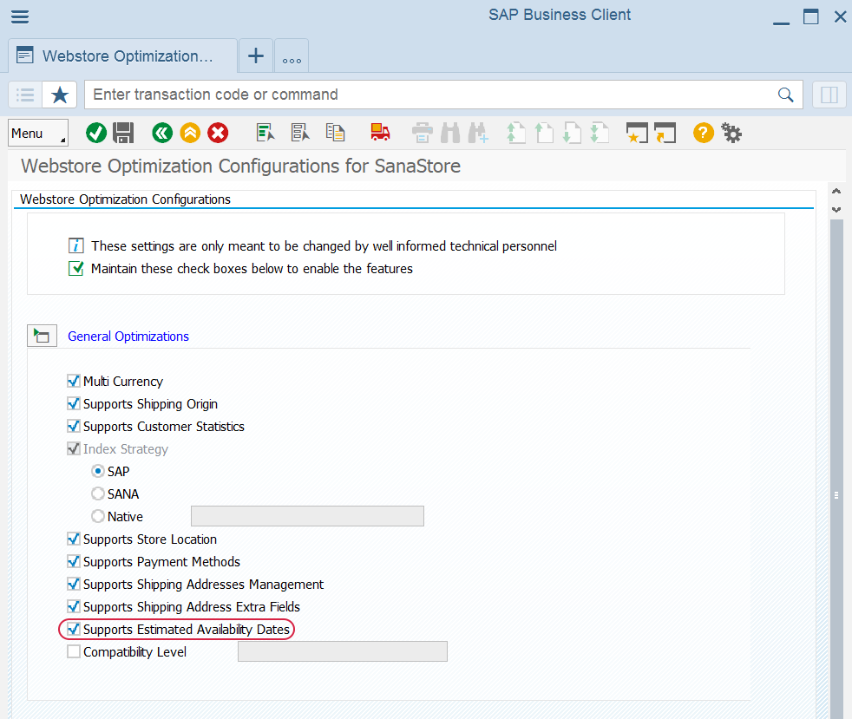Toggle Supports Store Location checkbox
This screenshot has height=719, width=852.
tap(74, 539)
